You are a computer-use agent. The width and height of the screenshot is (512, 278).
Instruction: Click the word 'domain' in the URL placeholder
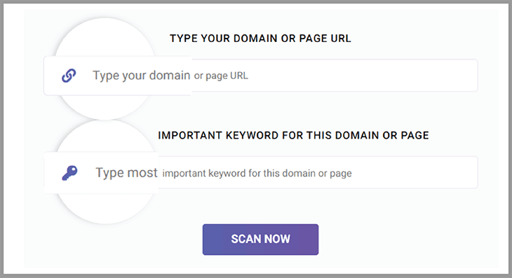170,76
